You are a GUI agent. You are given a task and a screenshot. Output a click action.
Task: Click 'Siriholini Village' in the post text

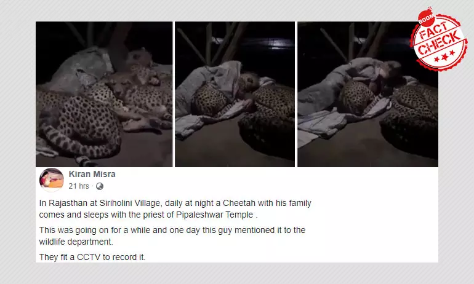130,203
